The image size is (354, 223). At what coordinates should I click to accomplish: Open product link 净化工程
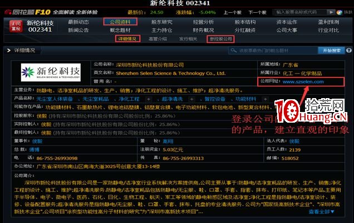129,99
